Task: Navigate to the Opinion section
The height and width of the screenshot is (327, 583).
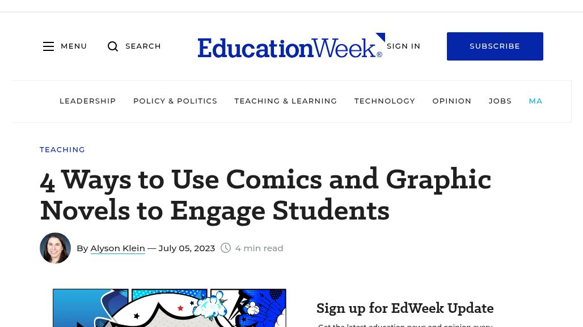Action: [x=451, y=101]
